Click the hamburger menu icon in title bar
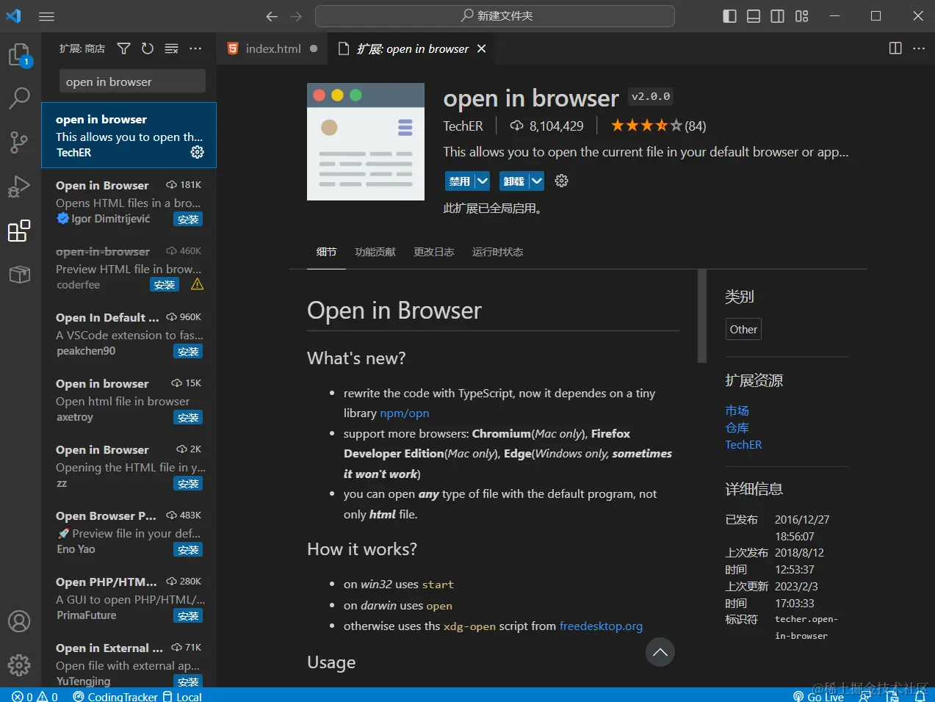Screen dimensions: 935x702 [47, 16]
